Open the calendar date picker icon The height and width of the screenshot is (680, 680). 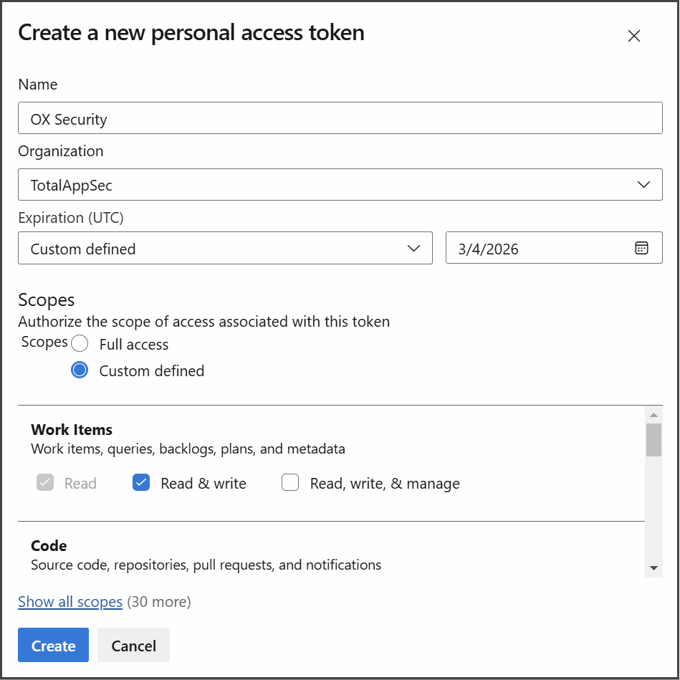coord(641,248)
